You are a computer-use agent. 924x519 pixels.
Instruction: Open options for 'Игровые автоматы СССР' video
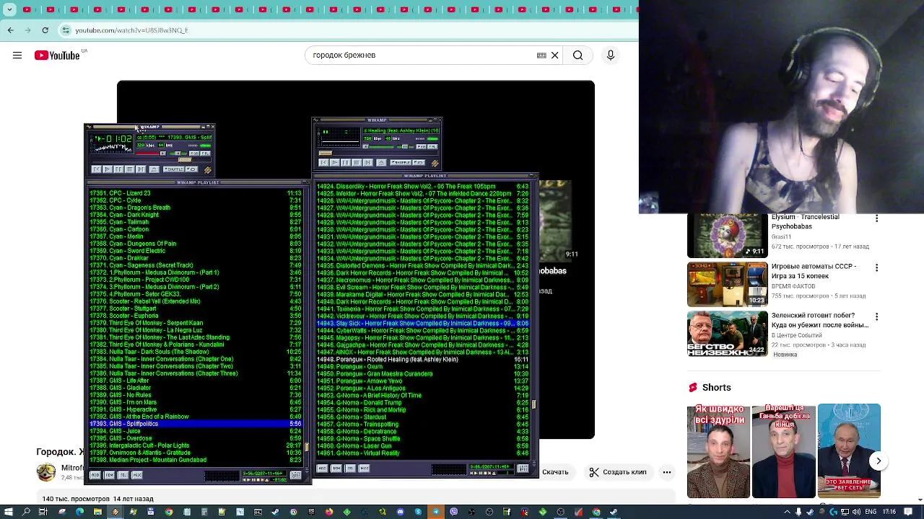coord(876,267)
